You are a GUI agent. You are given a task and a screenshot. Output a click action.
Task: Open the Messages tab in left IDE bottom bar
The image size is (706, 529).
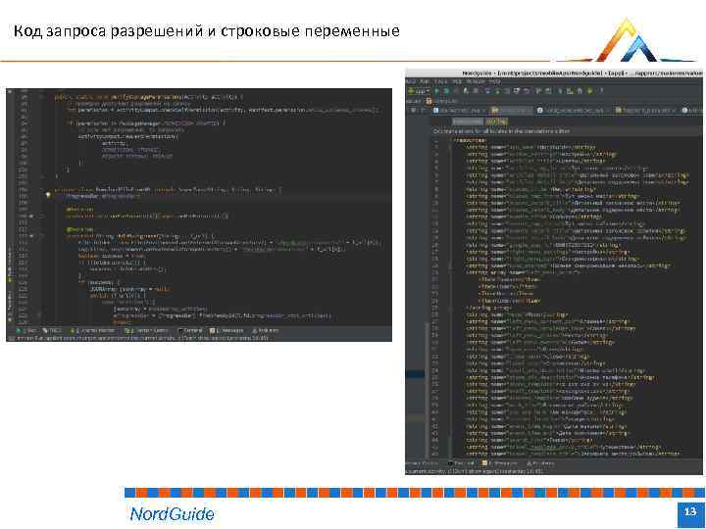point(227,331)
